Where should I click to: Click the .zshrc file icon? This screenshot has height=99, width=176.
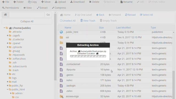click(61, 91)
